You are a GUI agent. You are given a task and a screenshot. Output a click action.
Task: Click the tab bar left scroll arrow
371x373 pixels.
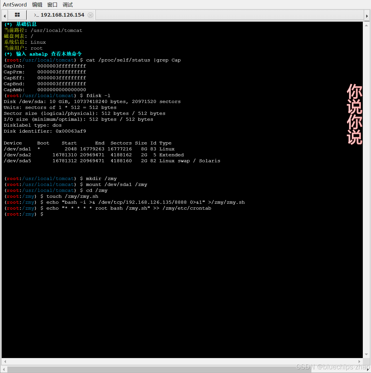(5, 16)
